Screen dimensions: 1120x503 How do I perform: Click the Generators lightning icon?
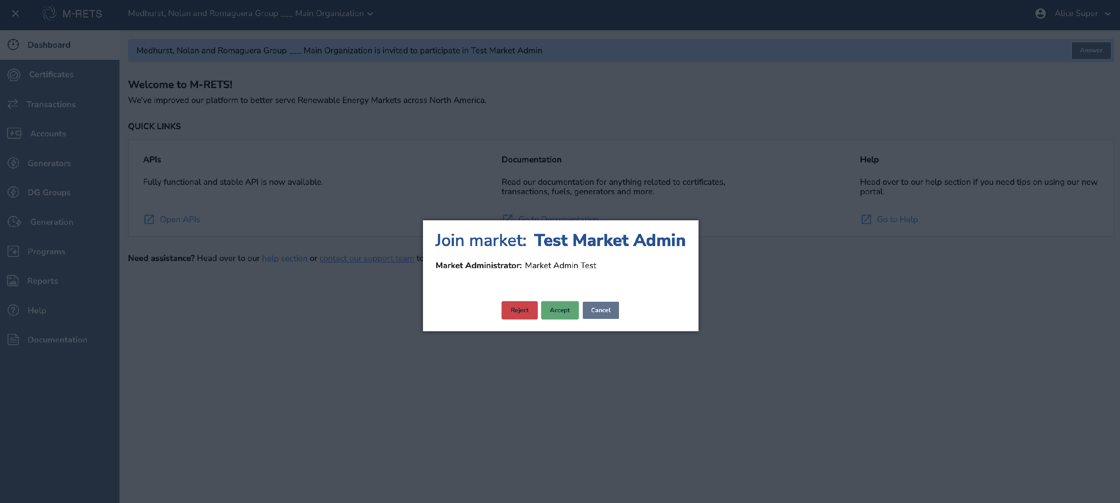click(x=13, y=163)
